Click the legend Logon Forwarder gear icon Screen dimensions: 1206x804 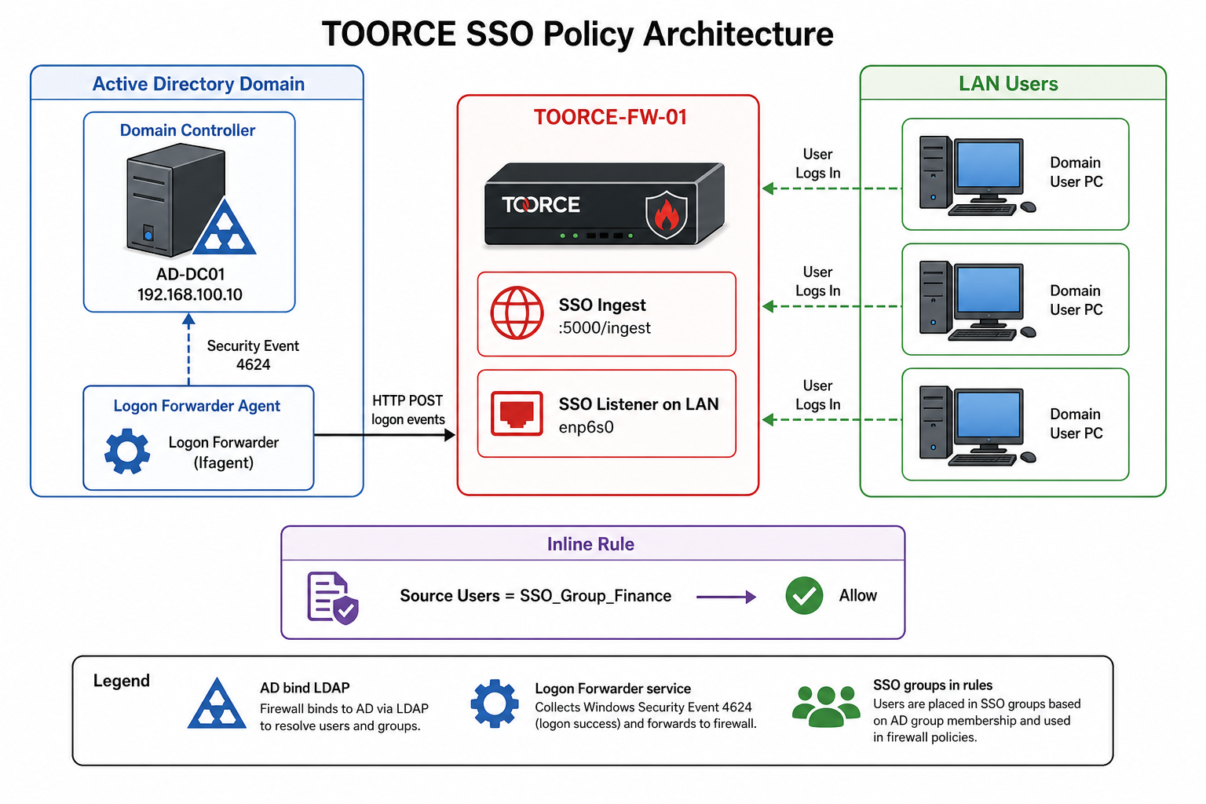point(495,703)
